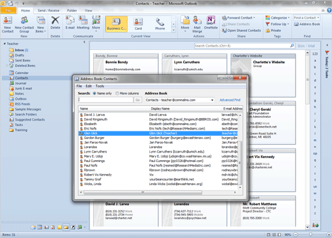Open the Suggested Contacts folder
Screen dimensions: 332x238
tap(27, 119)
